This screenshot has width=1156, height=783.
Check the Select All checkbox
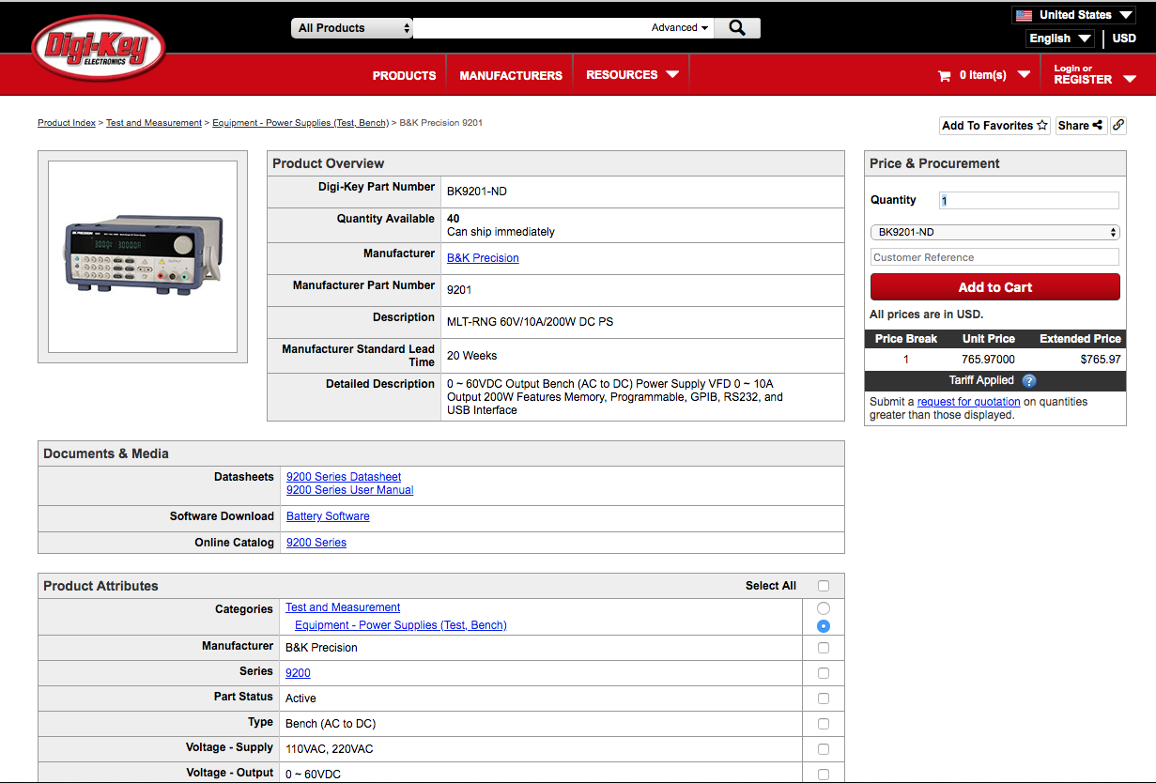[x=824, y=586]
